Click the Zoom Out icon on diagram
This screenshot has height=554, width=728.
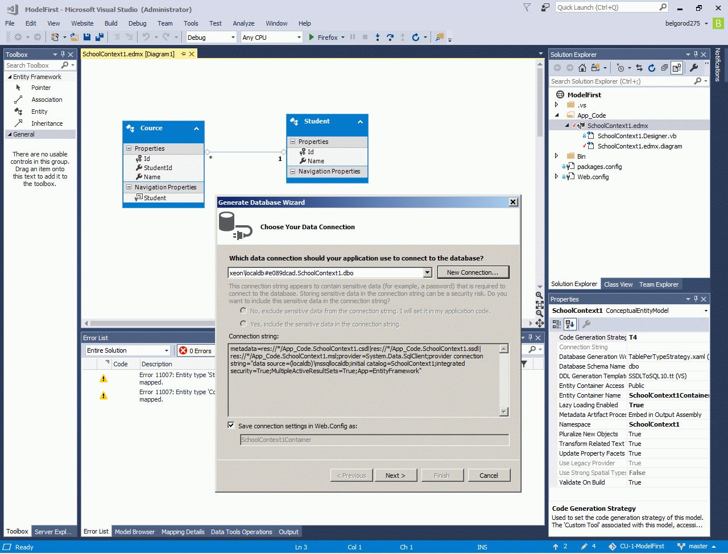pyautogui.click(x=539, y=313)
